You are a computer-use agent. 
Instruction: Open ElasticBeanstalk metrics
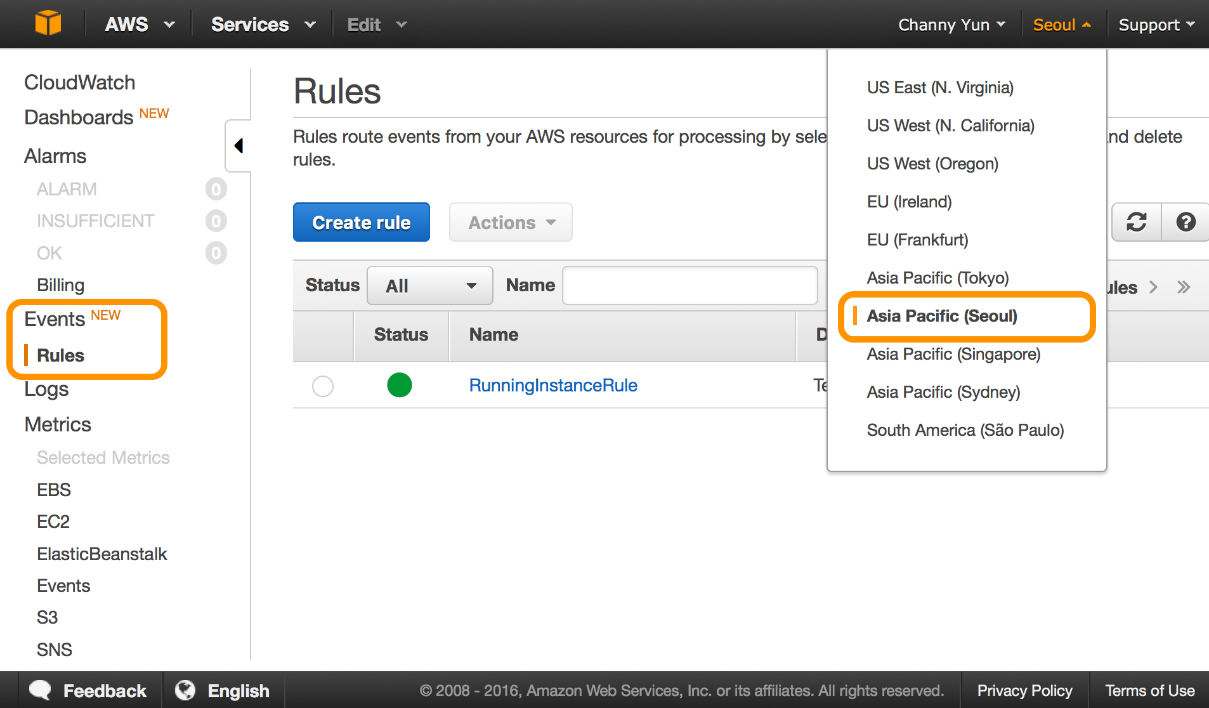102,554
